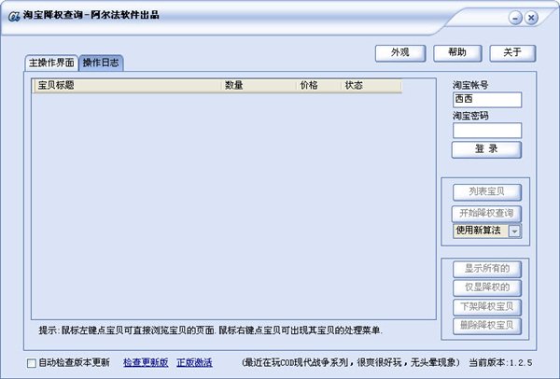
Task: Follow the 正版激活 link
Action: 194,362
